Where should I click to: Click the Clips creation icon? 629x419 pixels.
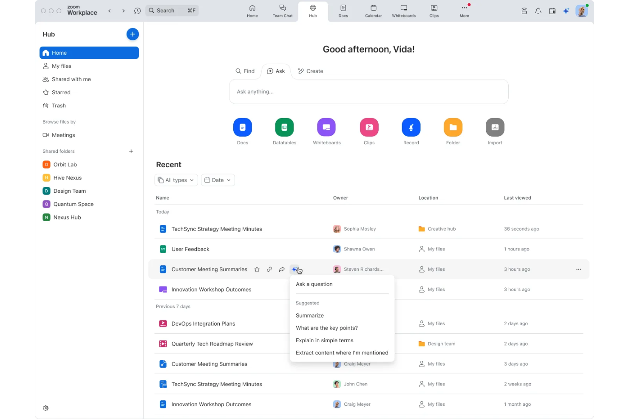[x=368, y=127]
